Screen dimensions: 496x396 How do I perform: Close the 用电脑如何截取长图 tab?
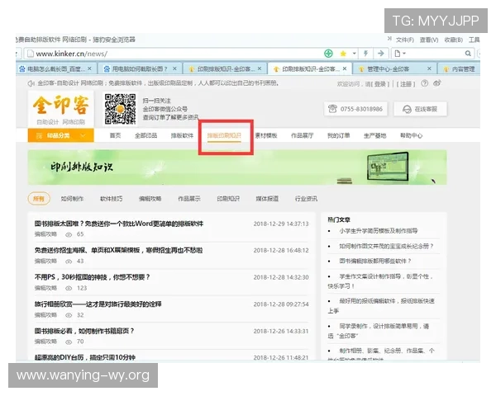174,68
